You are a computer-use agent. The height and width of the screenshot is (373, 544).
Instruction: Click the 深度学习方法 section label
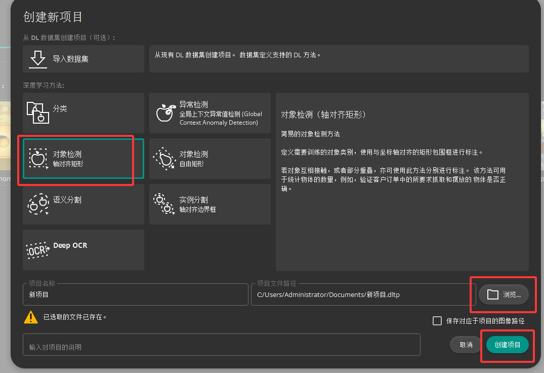point(44,85)
